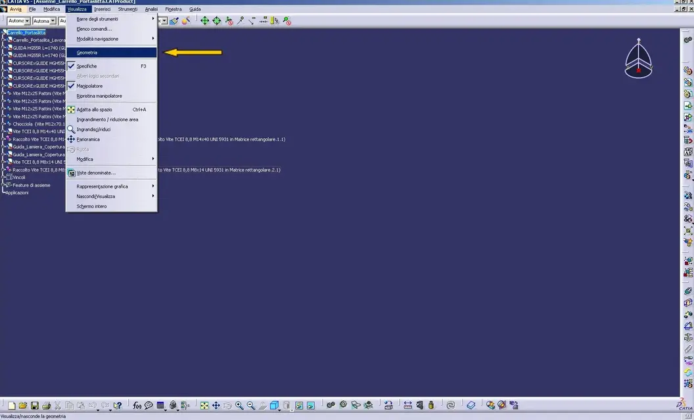Open the Finestra menu

173,9
